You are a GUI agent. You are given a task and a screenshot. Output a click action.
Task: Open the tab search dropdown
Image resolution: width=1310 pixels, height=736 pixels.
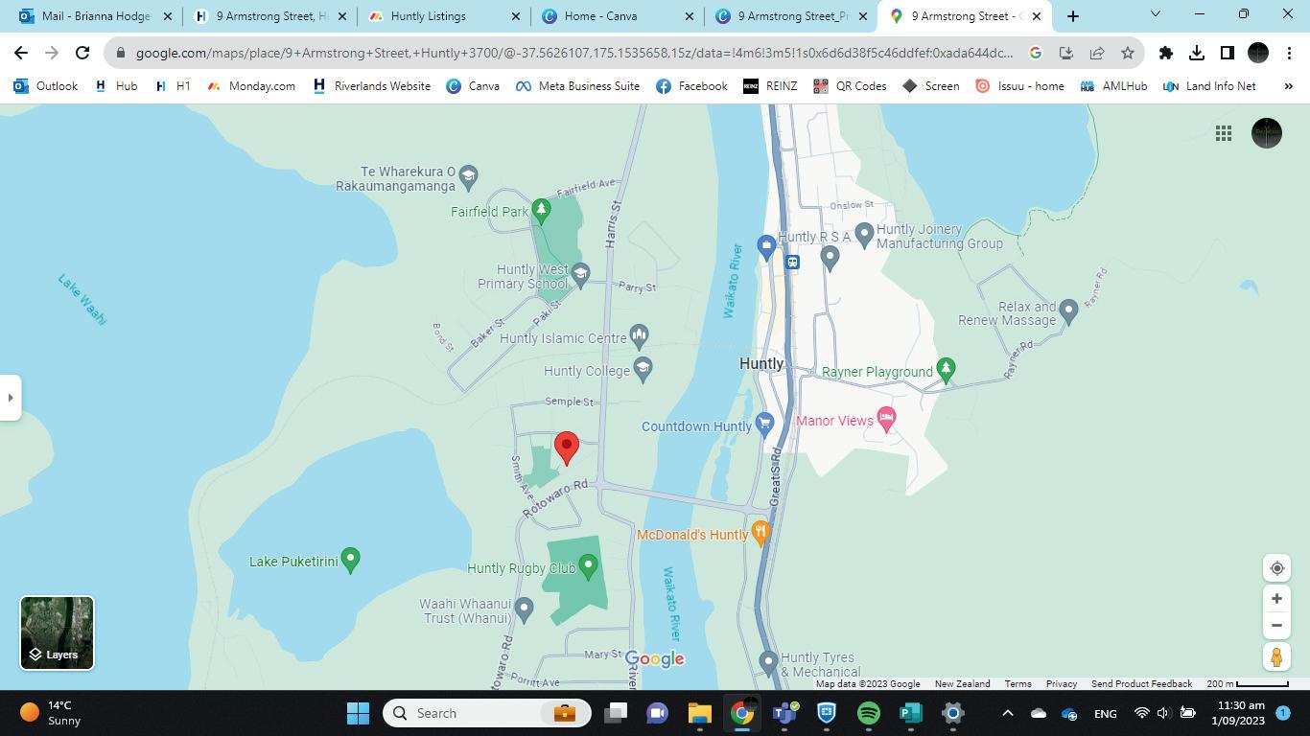(1156, 14)
